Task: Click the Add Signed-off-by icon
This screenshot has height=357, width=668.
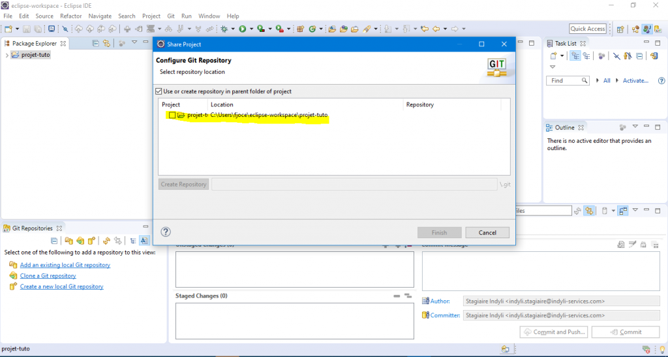Action: 632,245
